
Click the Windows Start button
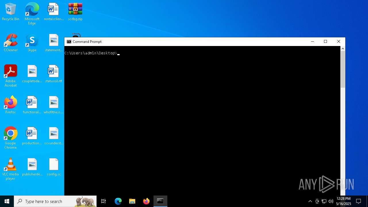click(7, 201)
